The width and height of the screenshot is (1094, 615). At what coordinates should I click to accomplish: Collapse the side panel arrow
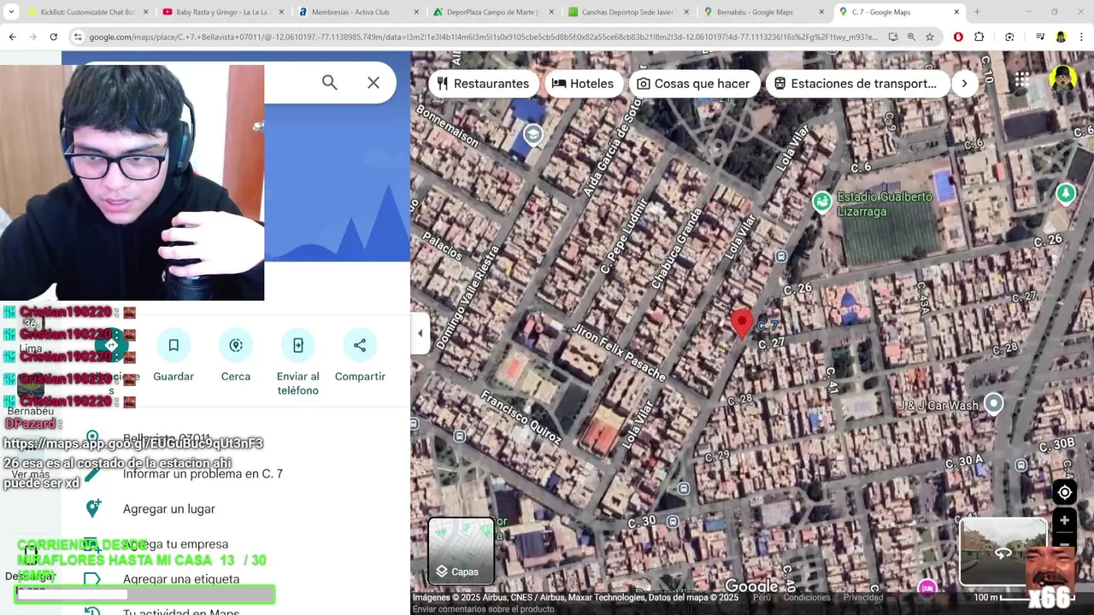(420, 333)
